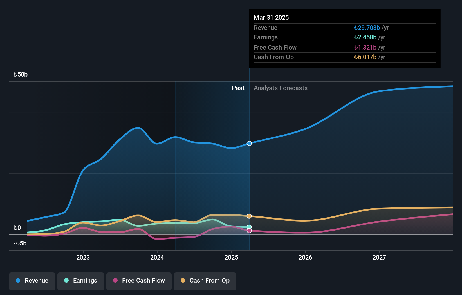Select the teal Earnings data point marker
This screenshot has width=462, height=295.
pos(249,227)
